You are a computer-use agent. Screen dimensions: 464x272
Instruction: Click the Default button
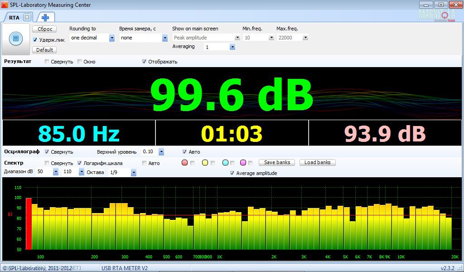[x=44, y=50]
